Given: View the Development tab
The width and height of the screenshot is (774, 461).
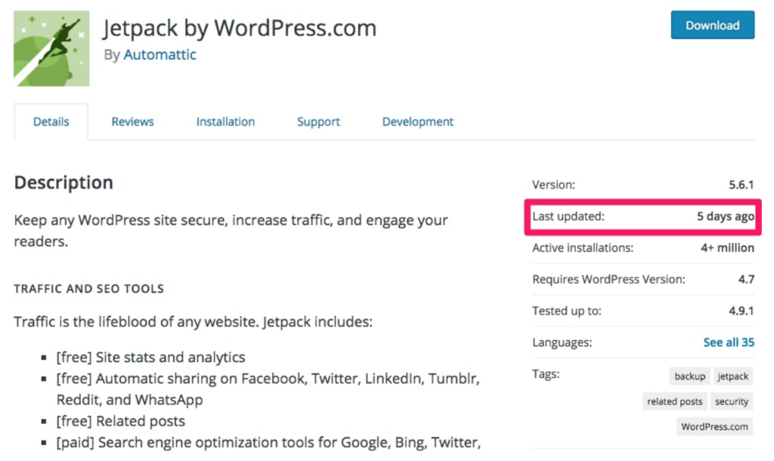Looking at the screenshot, I should point(417,121).
